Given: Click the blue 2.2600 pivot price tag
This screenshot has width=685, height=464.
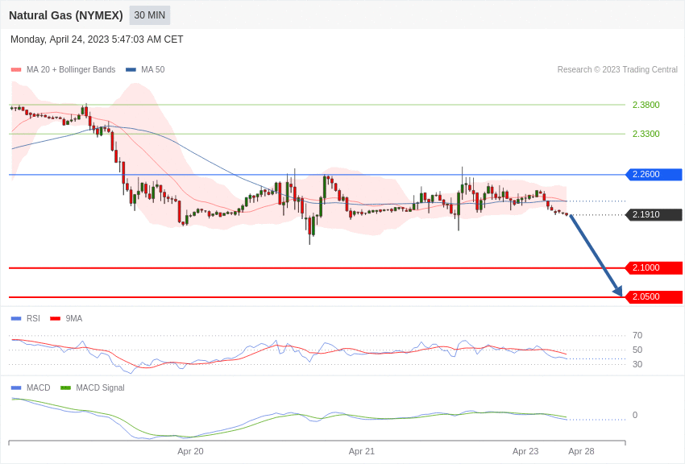Looking at the screenshot, I should [x=654, y=175].
